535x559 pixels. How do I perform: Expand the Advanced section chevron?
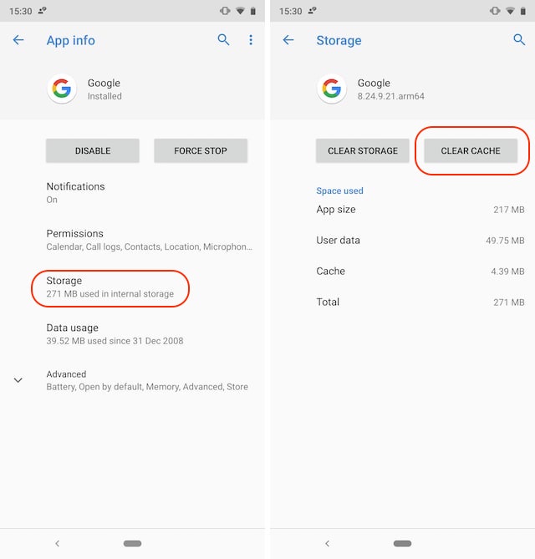tap(18, 380)
